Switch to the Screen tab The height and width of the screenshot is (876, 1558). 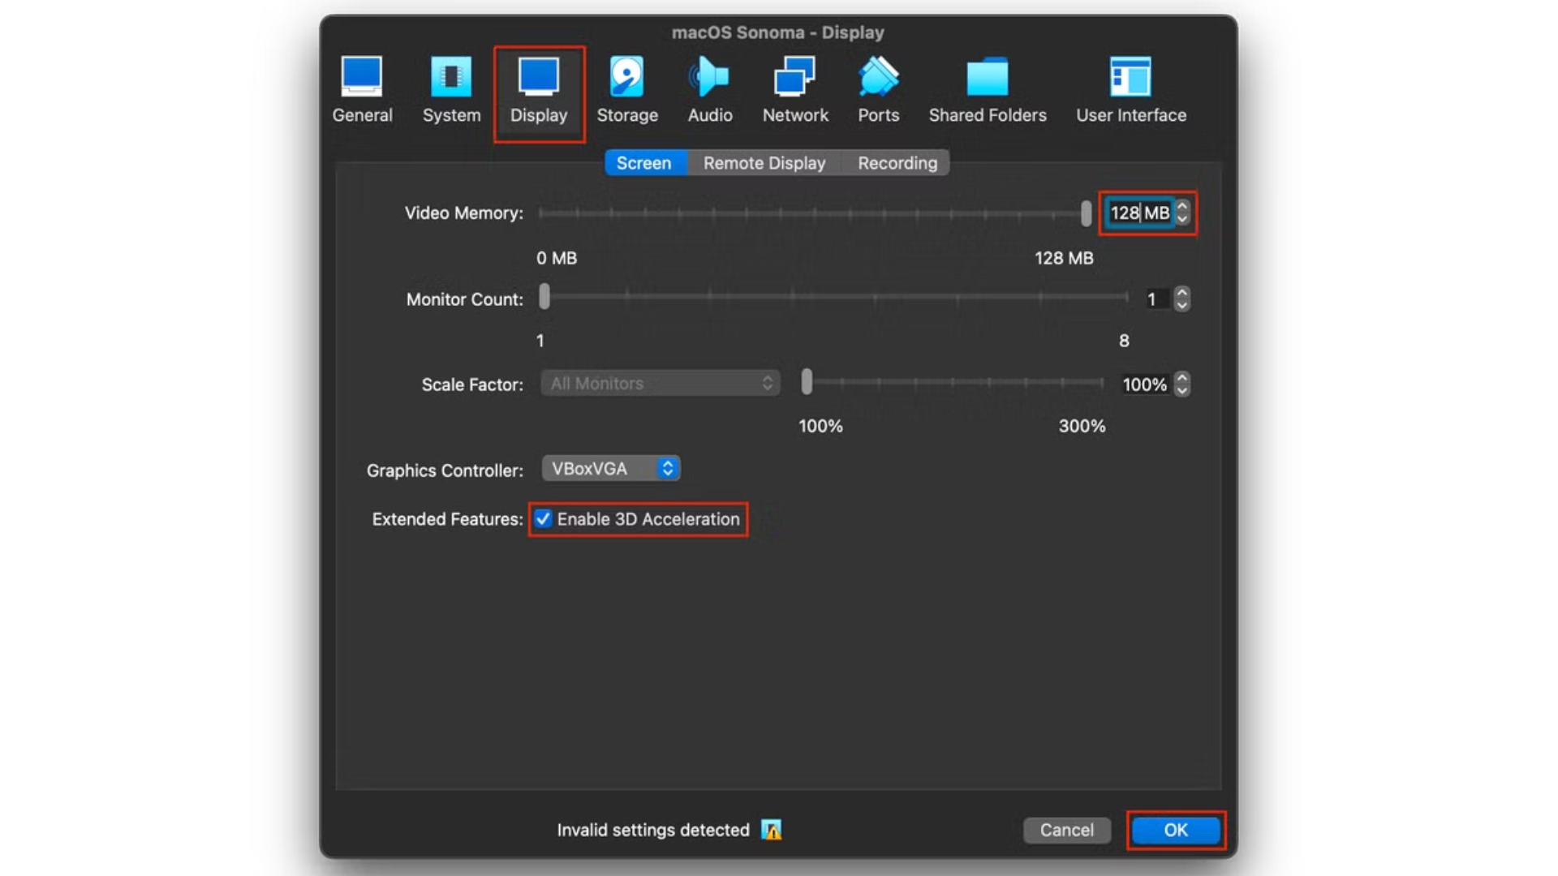[644, 163]
